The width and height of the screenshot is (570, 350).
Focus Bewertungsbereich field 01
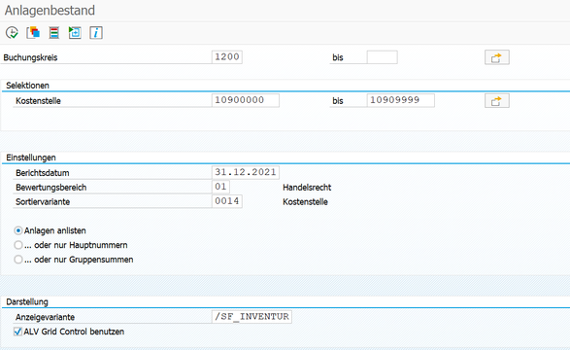click(220, 187)
